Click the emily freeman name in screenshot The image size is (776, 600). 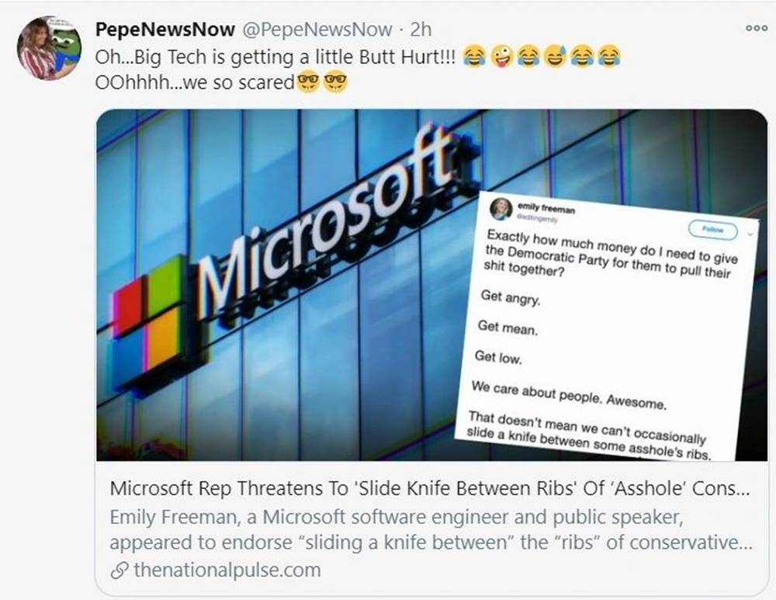click(x=546, y=208)
